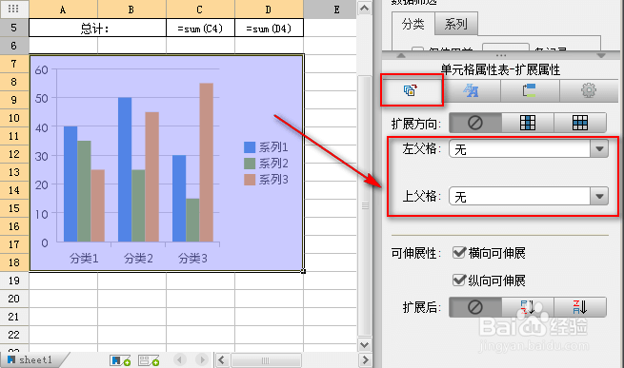The width and height of the screenshot is (624, 368).
Task: Switch to the 分类 tab
Action: 413,24
